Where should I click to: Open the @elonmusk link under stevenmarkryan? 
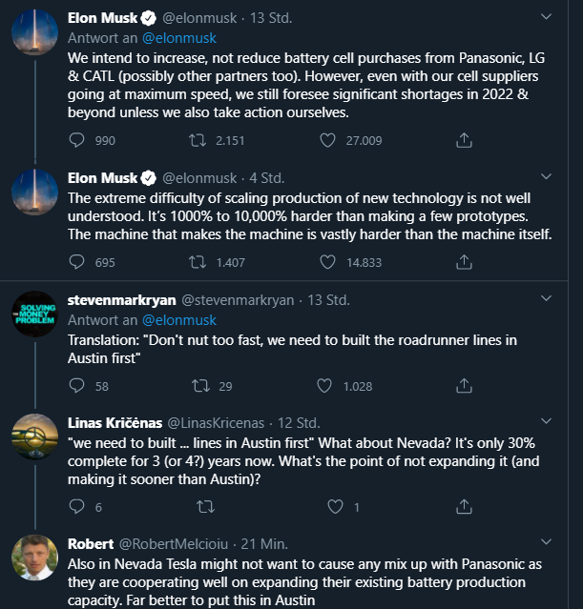[x=178, y=319]
